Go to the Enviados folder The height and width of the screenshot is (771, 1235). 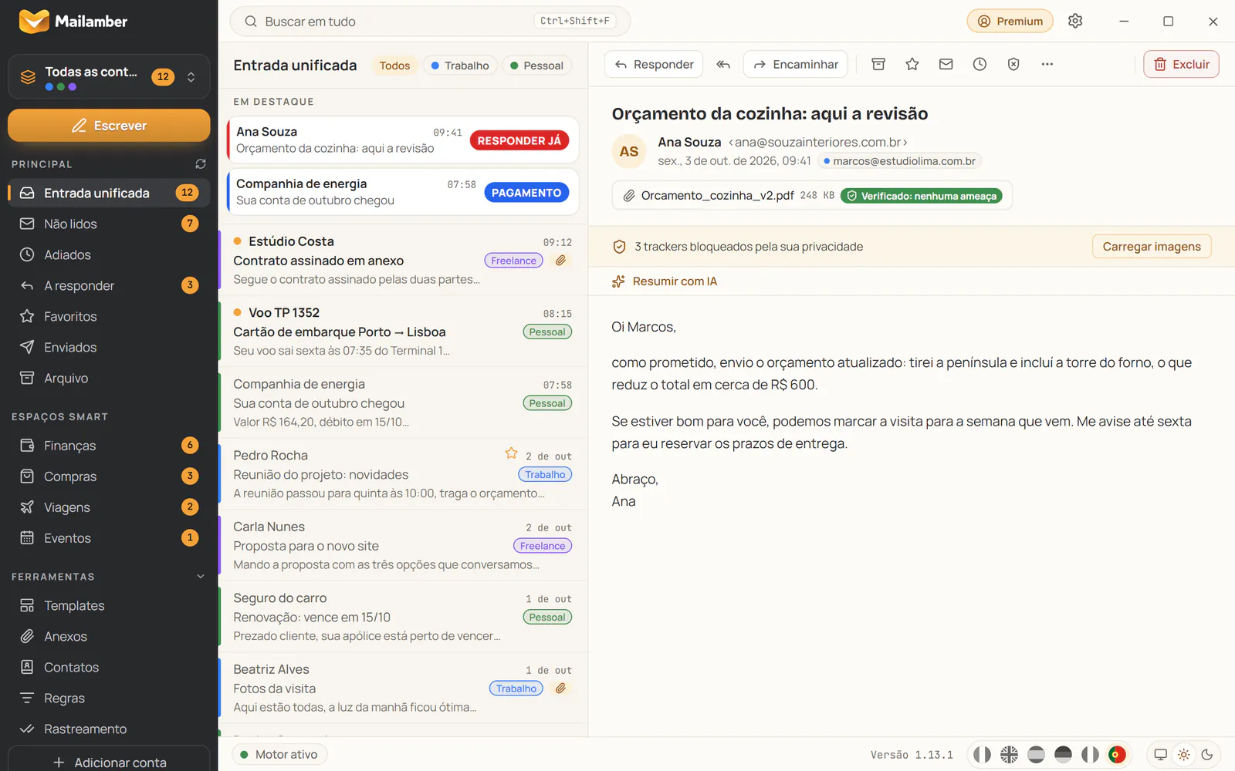pyautogui.click(x=109, y=347)
